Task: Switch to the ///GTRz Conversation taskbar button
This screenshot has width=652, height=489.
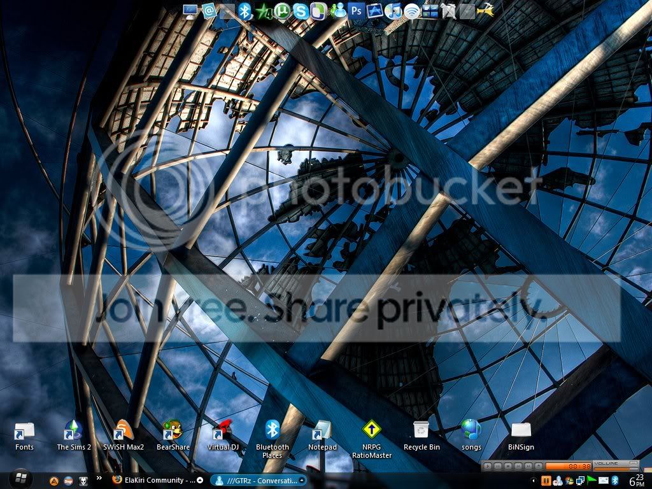Action: 259,481
